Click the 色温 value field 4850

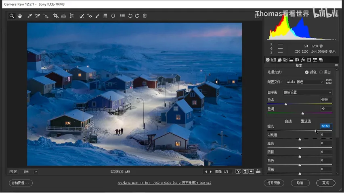(326, 100)
